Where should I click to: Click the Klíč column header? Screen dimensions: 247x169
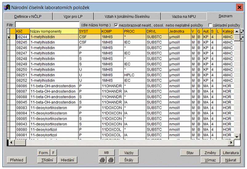22,32
